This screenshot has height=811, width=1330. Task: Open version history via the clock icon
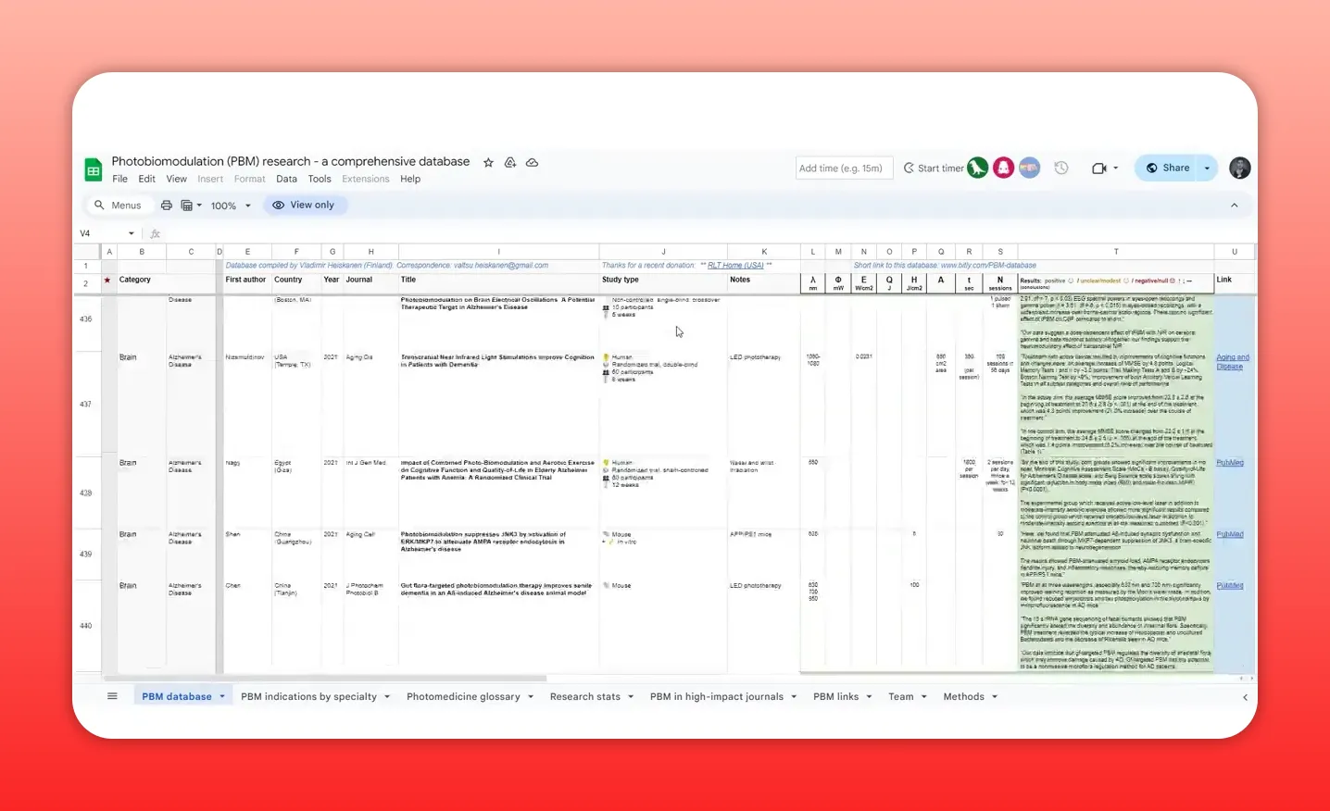tap(1061, 168)
